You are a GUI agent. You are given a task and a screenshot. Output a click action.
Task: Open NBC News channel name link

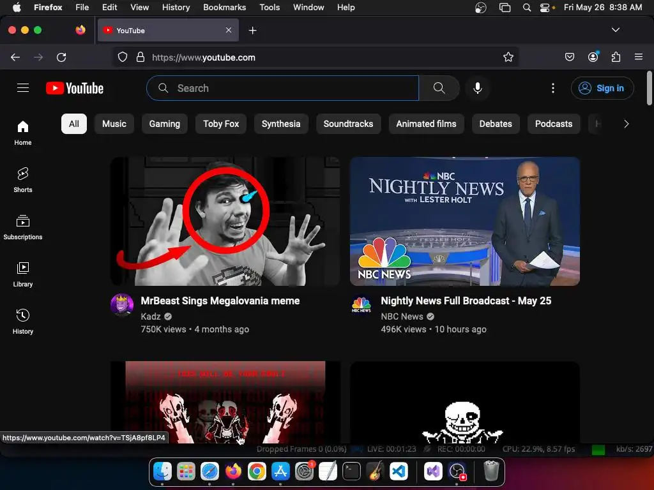click(402, 316)
